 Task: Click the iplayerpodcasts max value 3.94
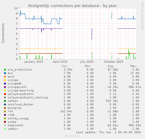coord(136,94)
